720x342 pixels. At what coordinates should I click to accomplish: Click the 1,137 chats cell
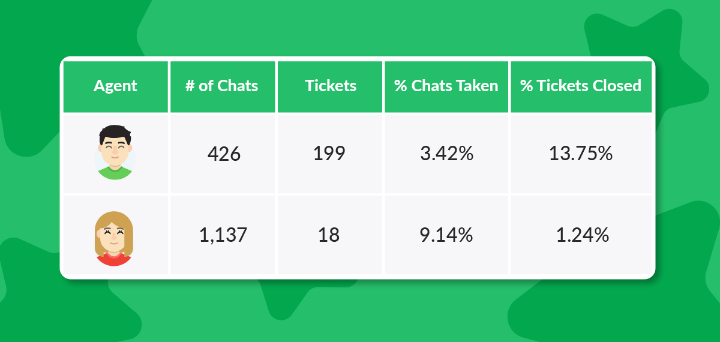(223, 235)
